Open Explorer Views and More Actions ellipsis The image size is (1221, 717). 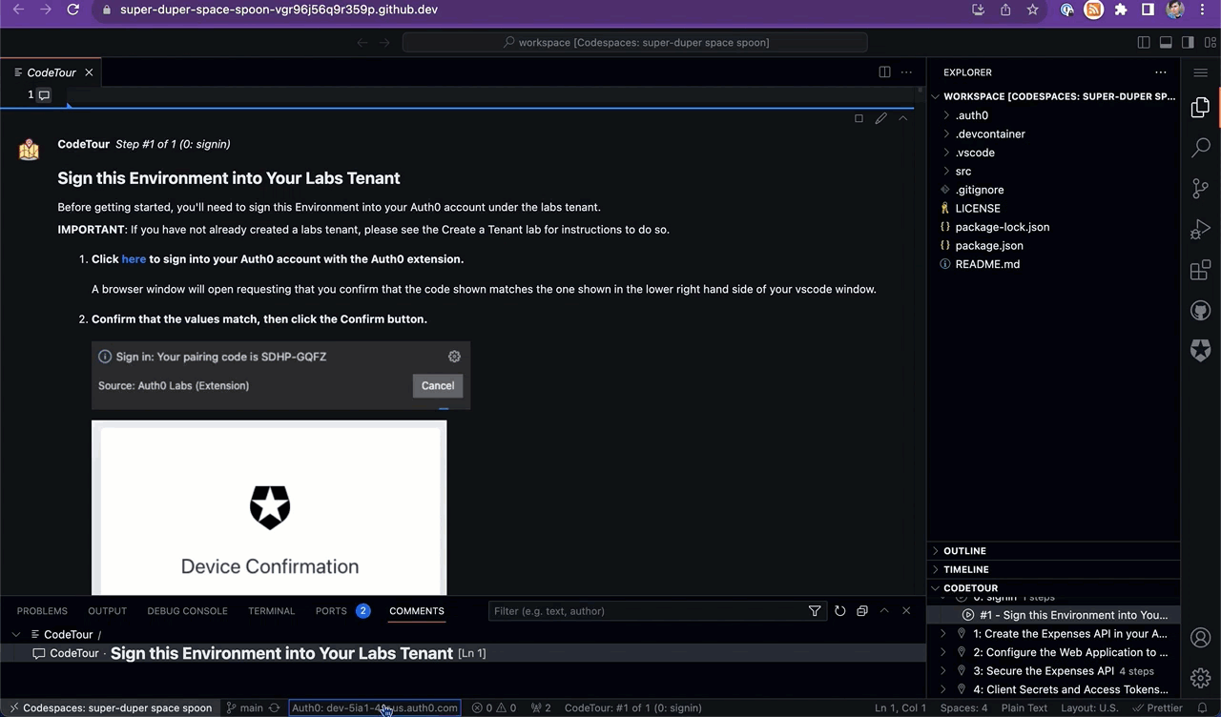click(1160, 72)
